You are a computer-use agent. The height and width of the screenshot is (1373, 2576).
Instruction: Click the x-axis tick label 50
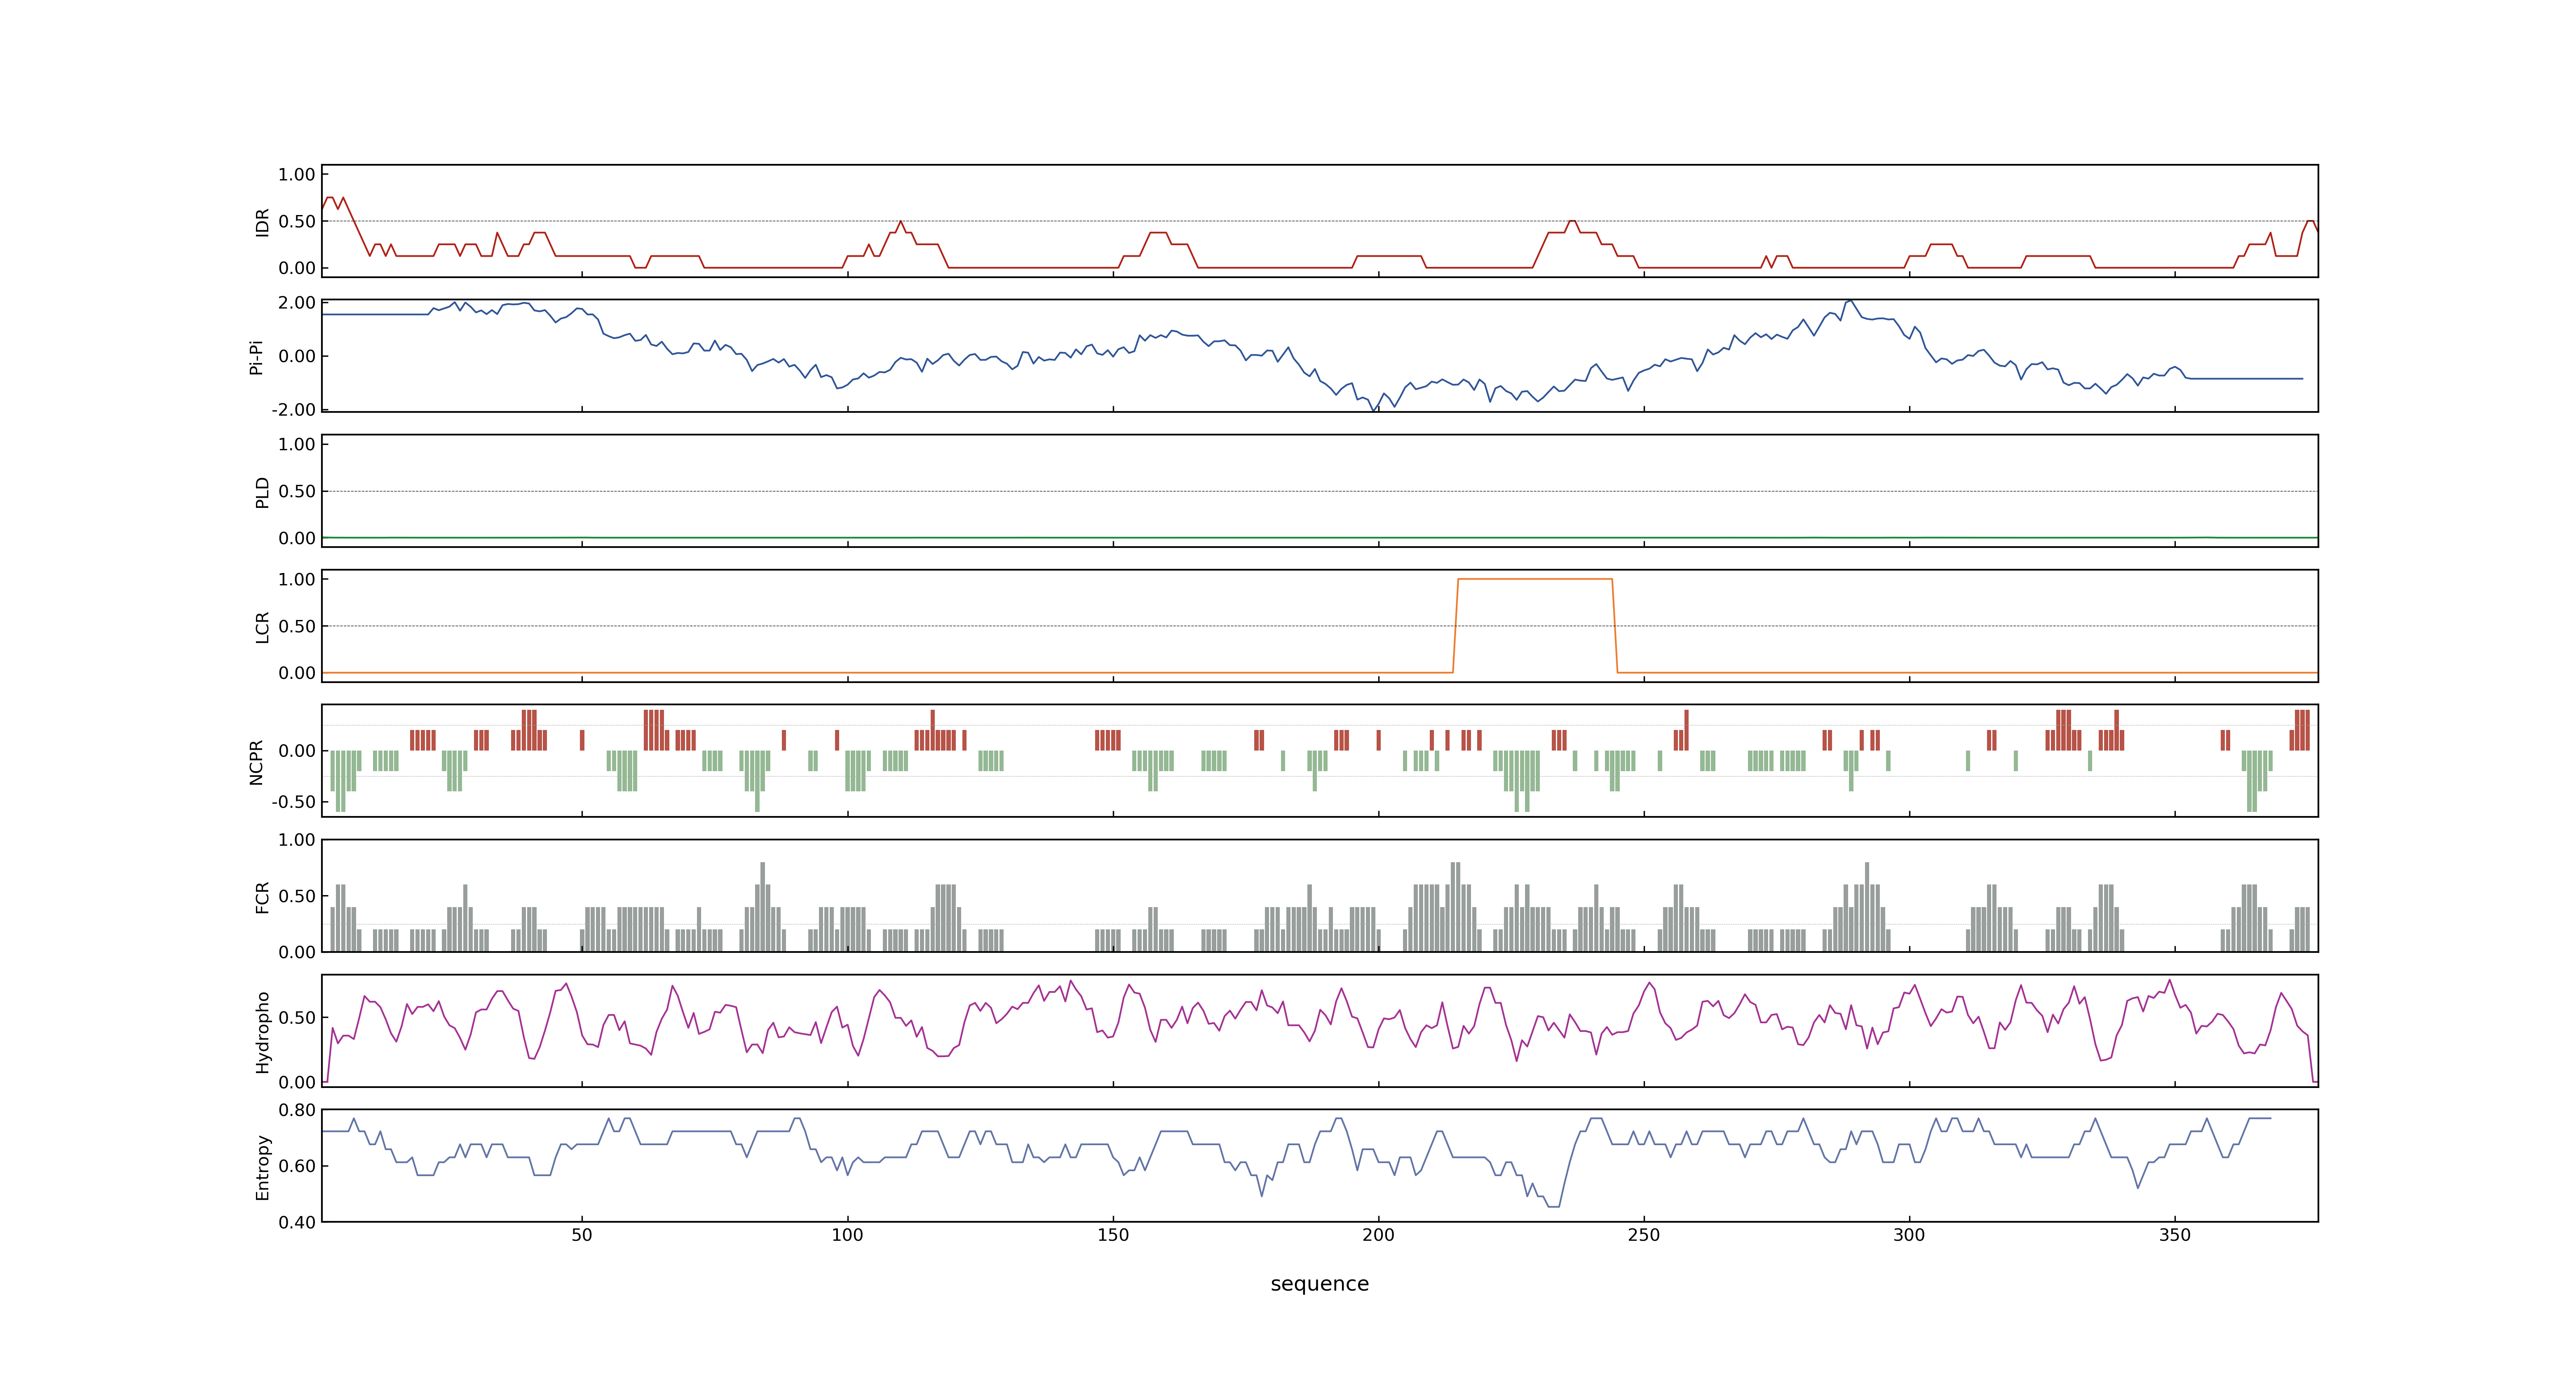(x=582, y=1235)
